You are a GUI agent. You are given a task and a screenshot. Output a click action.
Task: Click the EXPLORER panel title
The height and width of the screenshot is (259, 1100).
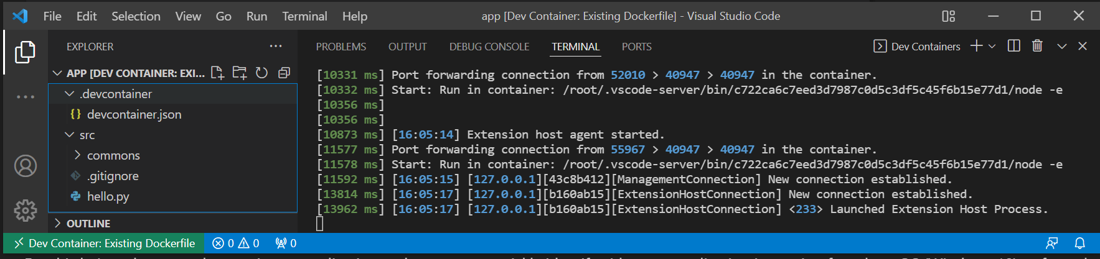pyautogui.click(x=90, y=47)
